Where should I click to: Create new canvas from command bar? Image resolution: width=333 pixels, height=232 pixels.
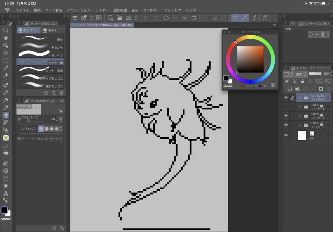(x=110, y=18)
